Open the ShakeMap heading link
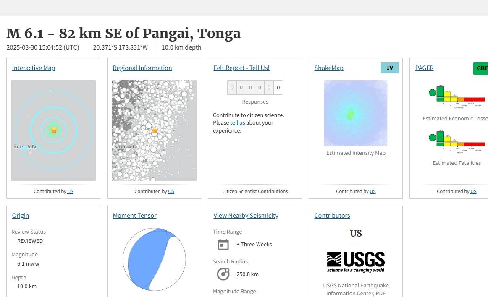The height and width of the screenshot is (297, 488). pyautogui.click(x=329, y=68)
